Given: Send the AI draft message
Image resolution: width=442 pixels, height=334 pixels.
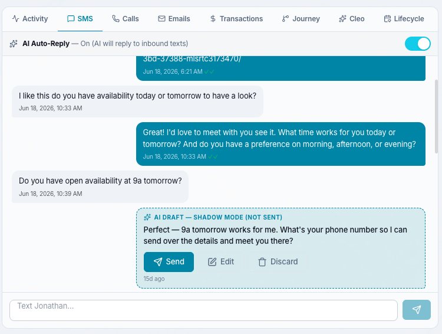Looking at the screenshot, I should coord(169,262).
